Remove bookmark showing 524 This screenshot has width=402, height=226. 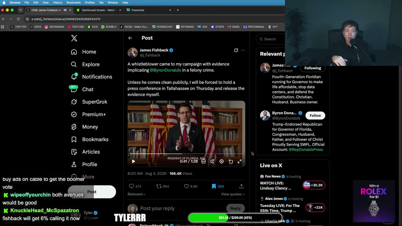tap(218, 186)
